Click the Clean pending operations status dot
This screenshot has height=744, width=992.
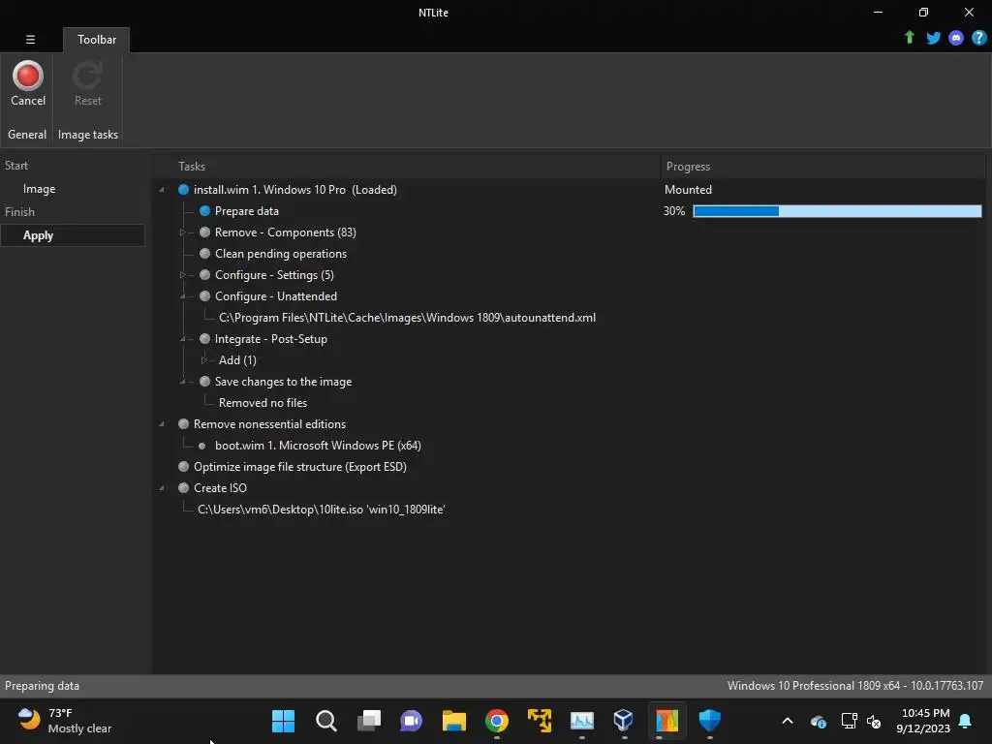pyautogui.click(x=204, y=254)
